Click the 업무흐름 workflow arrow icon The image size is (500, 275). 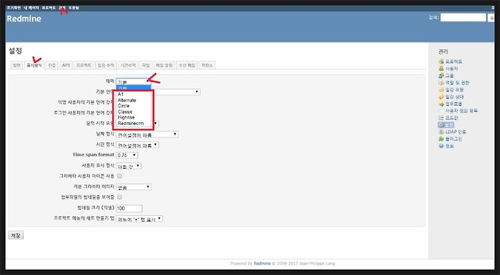(x=442, y=103)
